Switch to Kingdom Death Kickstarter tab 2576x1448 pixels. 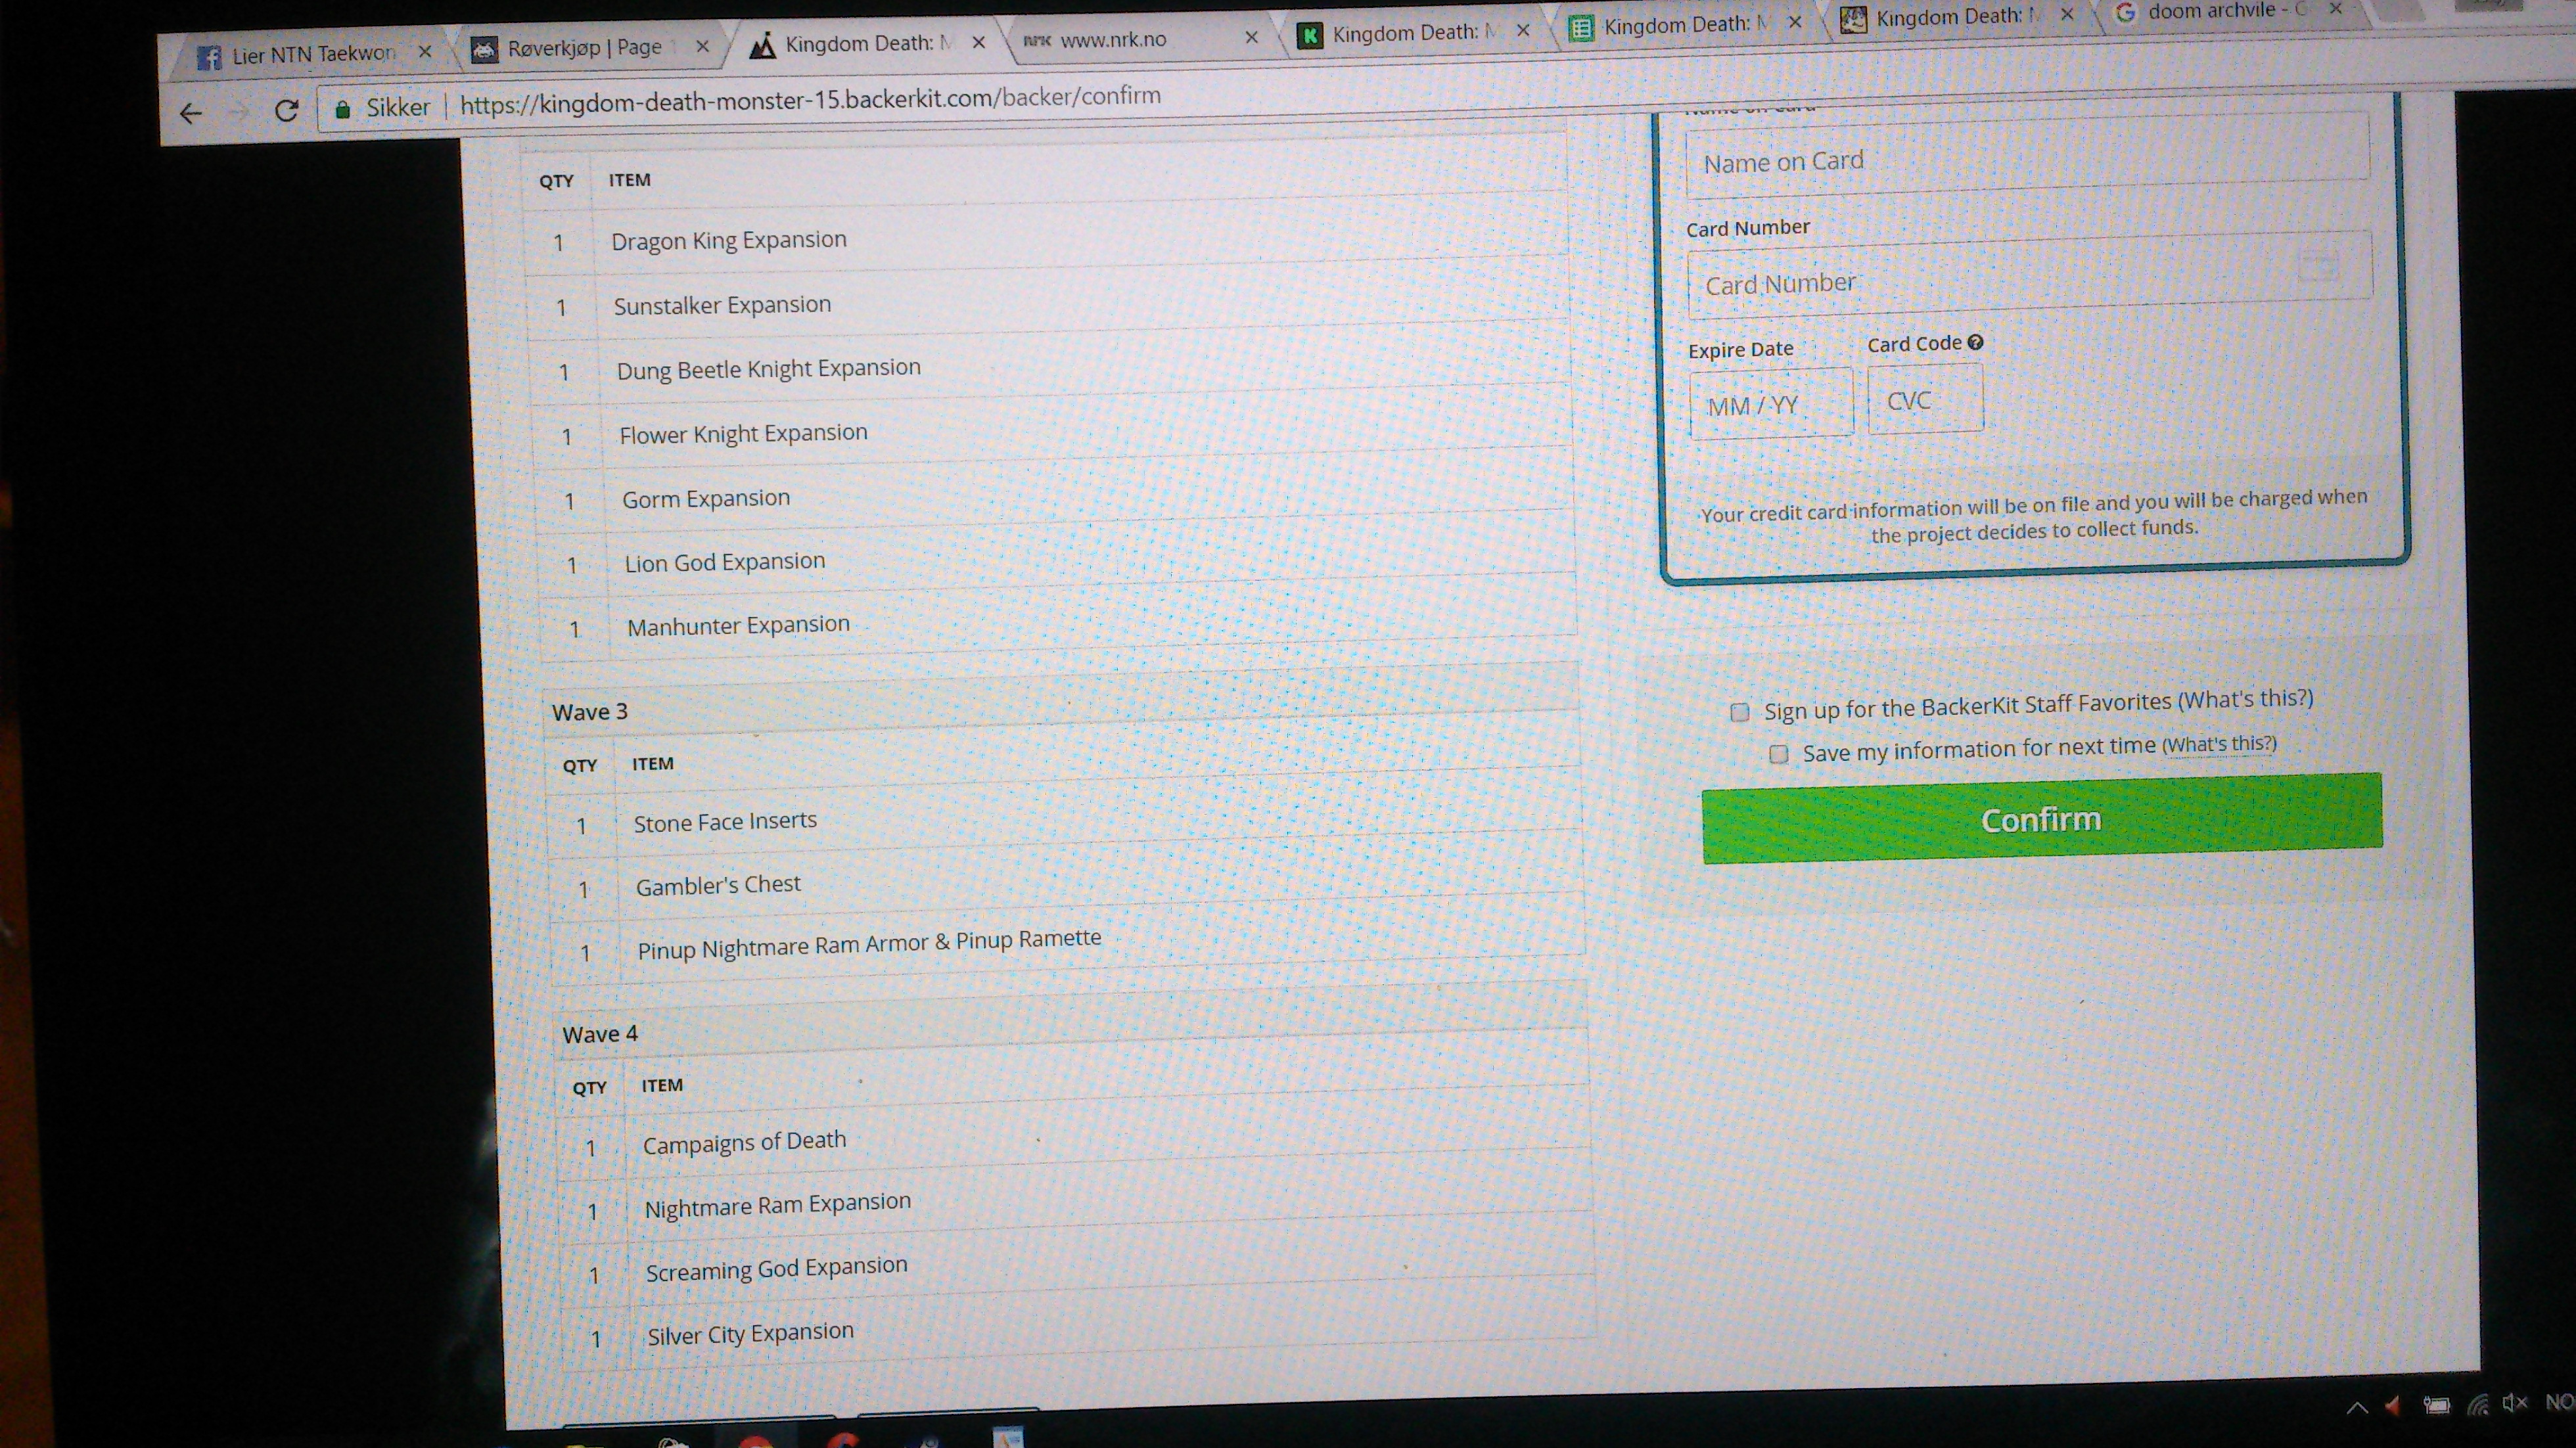[1415, 33]
